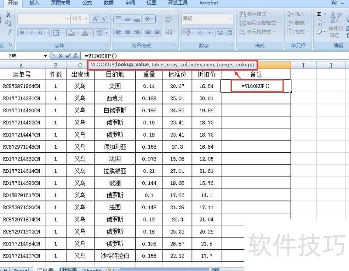
Task: Confirm formula with the checkmark in formula bar
Action: point(68,55)
